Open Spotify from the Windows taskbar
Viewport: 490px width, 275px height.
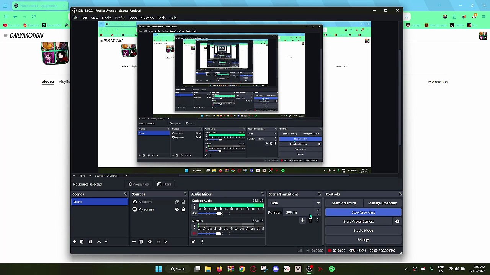(x=332, y=269)
